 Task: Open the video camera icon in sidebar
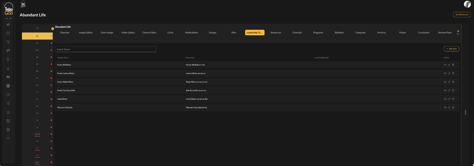[8, 94]
